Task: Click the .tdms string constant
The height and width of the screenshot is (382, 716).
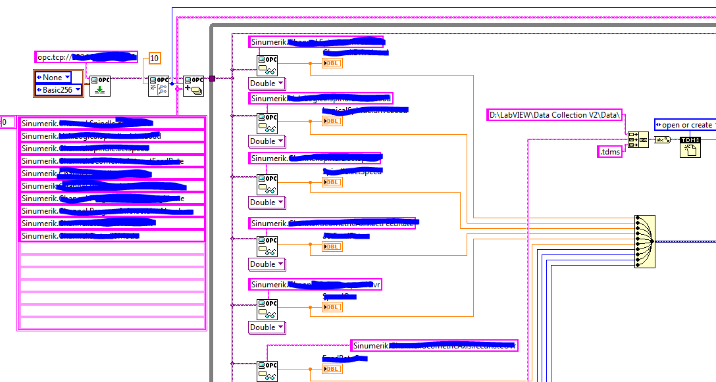Action: click(610, 152)
